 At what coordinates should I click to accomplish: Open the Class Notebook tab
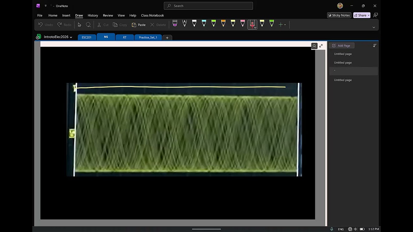click(x=152, y=15)
